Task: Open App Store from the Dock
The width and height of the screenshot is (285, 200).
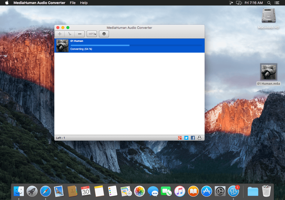Action: (206, 191)
